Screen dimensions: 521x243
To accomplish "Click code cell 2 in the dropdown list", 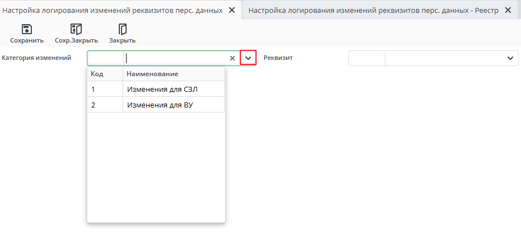I will 105,105.
